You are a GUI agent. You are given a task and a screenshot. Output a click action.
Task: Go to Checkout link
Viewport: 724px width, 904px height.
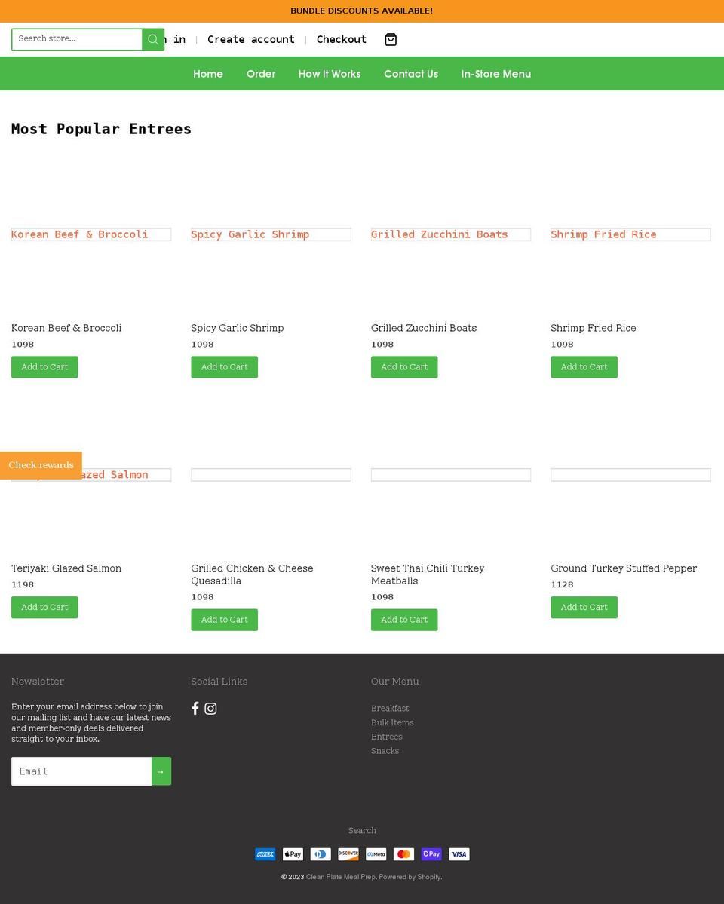click(x=342, y=39)
